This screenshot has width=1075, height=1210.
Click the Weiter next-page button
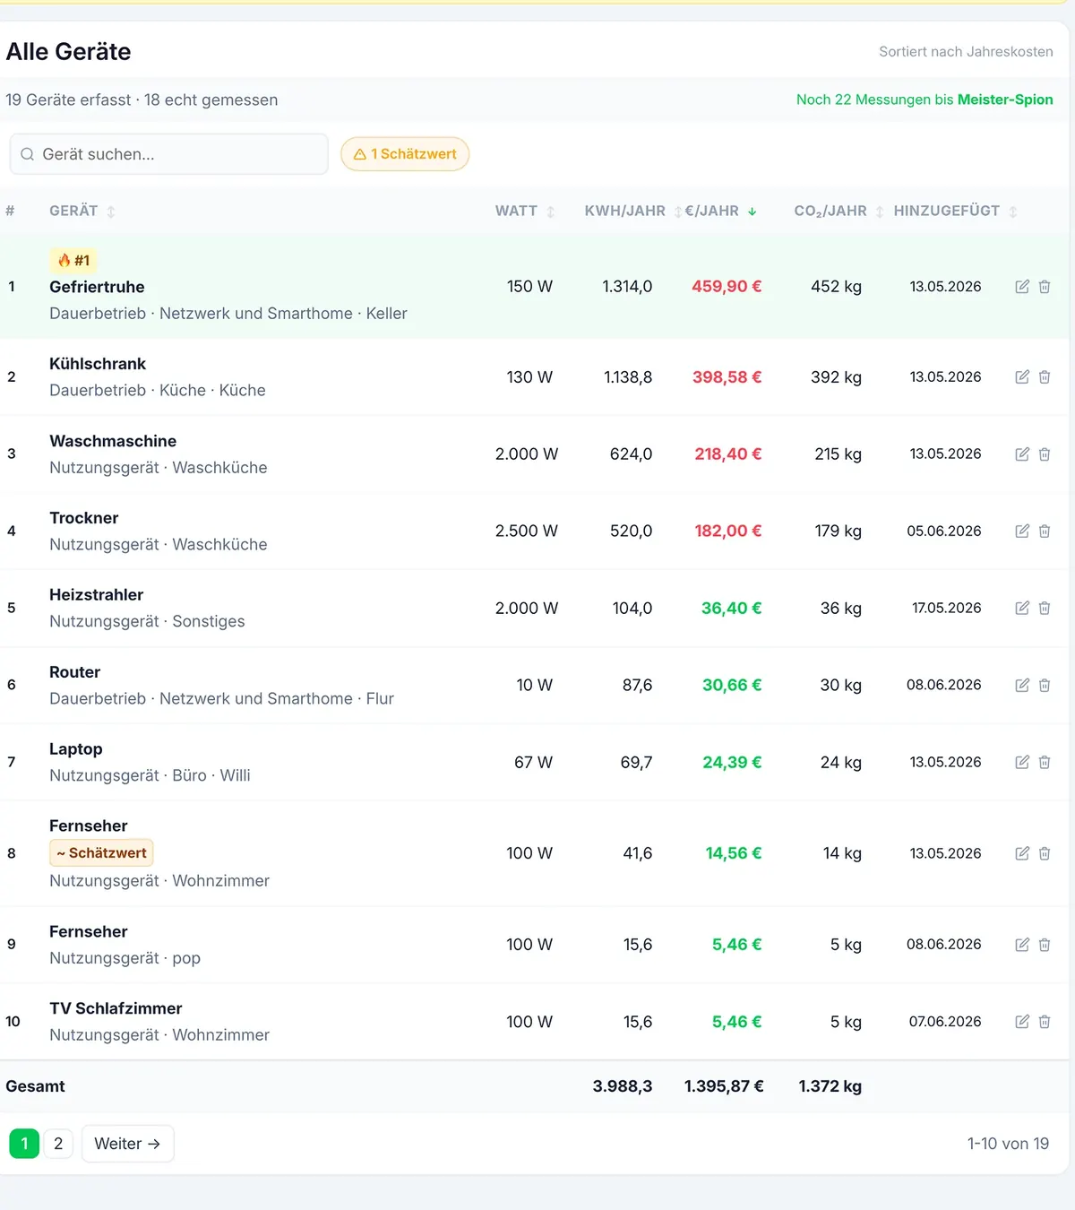point(127,1144)
